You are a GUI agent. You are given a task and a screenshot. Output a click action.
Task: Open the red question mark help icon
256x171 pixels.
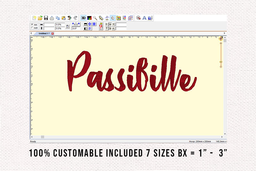[101, 26]
